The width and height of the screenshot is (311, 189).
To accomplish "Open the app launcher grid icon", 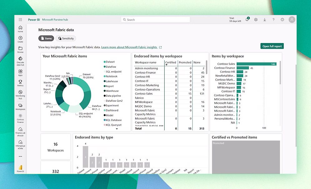I will (20, 20).
